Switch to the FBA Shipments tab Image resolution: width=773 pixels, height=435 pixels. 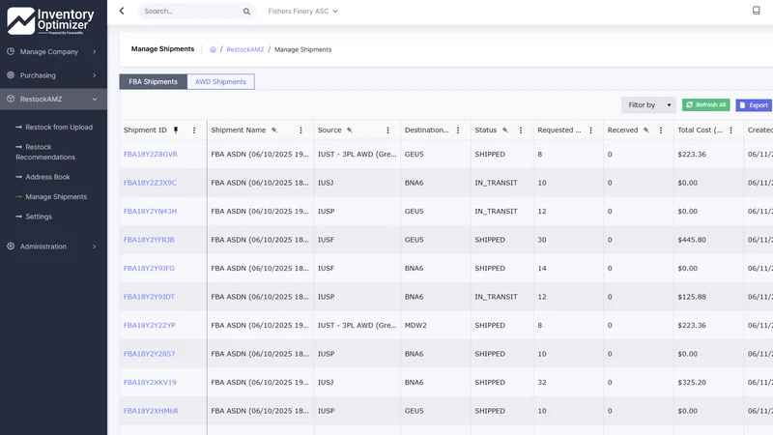click(153, 81)
